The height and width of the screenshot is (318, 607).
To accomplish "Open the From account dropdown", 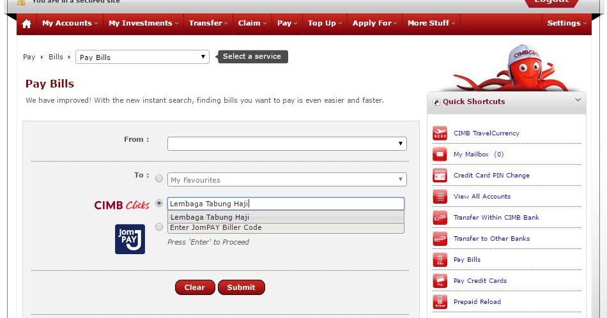I will tap(287, 144).
